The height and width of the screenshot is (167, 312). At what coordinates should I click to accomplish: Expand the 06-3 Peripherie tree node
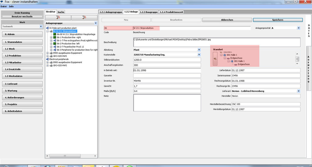(51, 50)
